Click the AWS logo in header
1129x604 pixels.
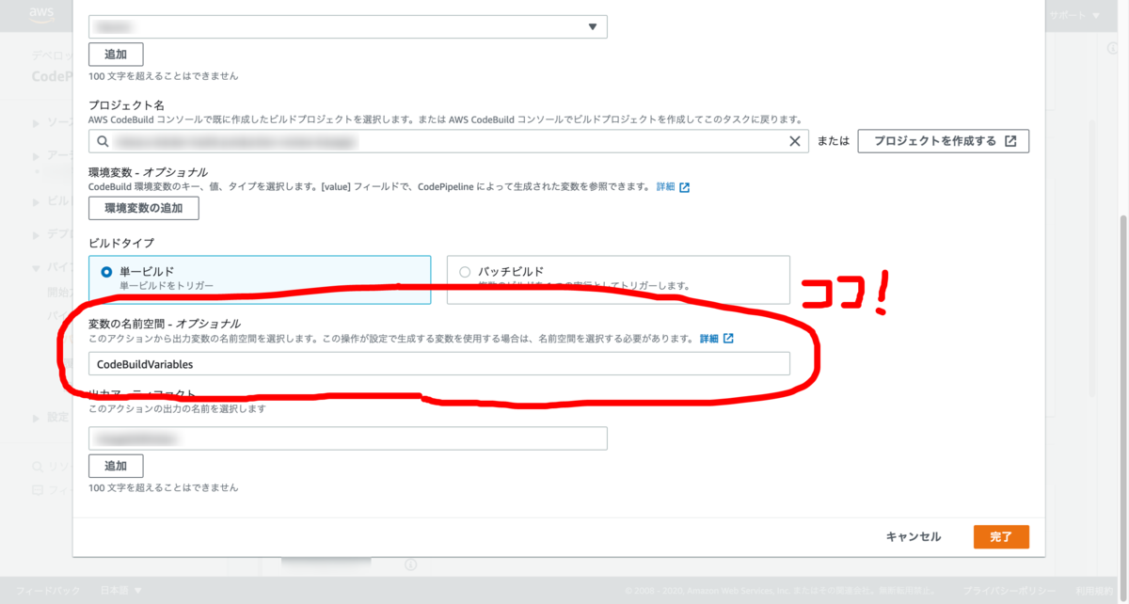(43, 13)
